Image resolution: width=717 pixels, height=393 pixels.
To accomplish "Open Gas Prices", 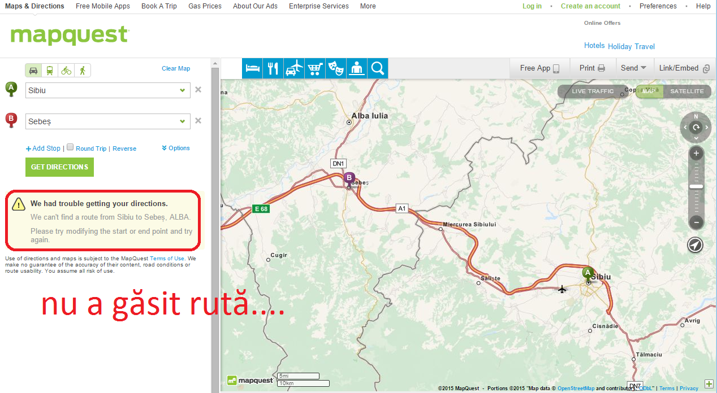I will 205,6.
